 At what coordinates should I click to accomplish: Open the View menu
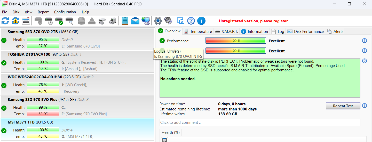point(29,12)
